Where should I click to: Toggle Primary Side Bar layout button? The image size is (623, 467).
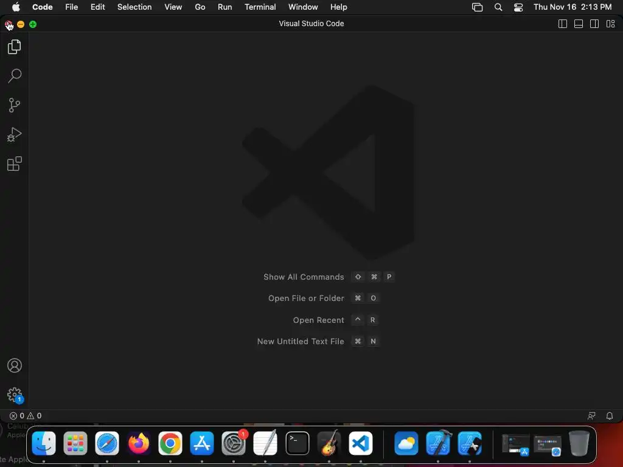coord(563,24)
